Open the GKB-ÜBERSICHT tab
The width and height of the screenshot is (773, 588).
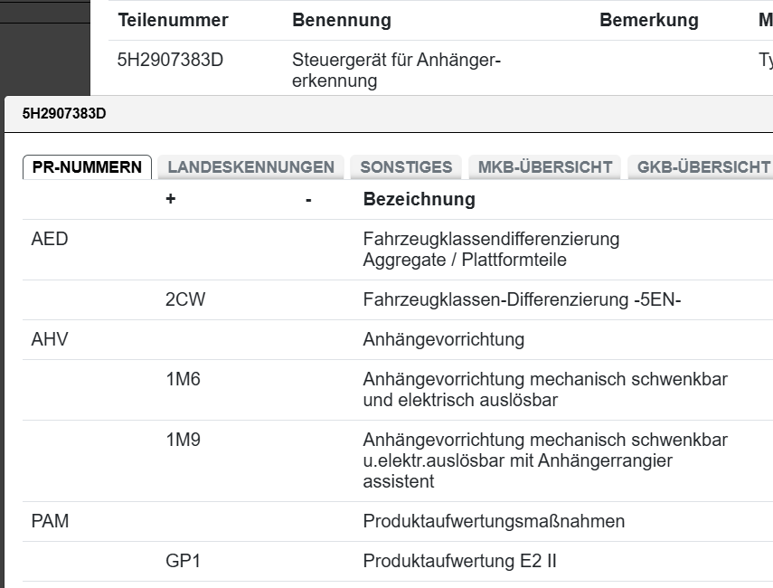[x=702, y=167]
